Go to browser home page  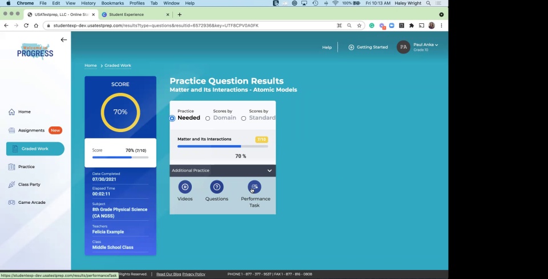point(36,26)
